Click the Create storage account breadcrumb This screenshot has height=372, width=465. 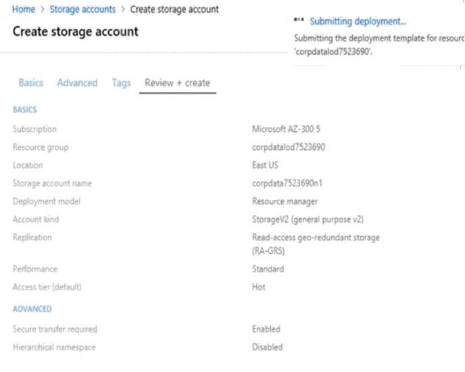(174, 9)
